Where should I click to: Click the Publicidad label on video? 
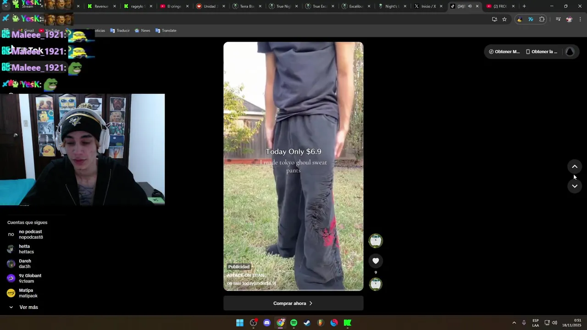click(239, 267)
